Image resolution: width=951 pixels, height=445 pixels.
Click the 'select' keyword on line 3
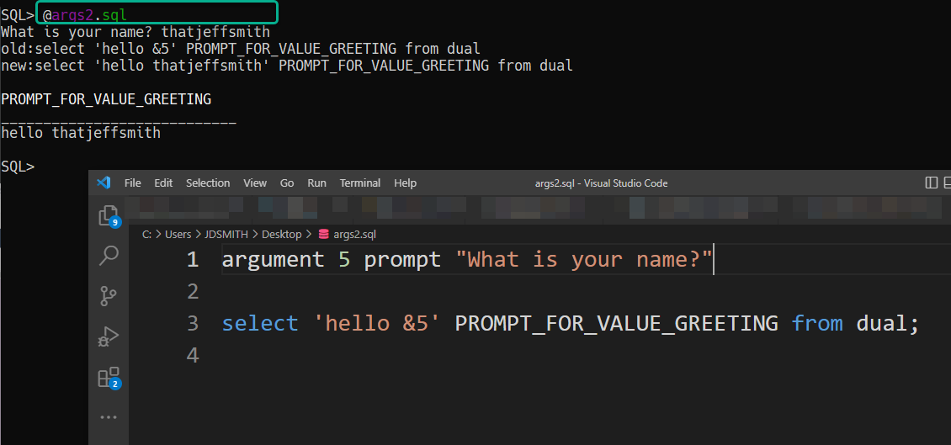260,323
